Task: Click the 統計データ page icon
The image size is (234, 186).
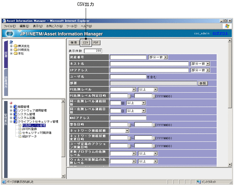Action: pos(20,137)
